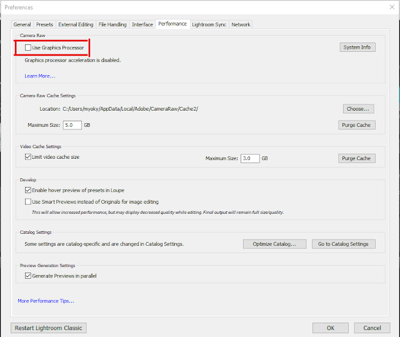Screen dimensions: 400x337
Task: Uncheck Limit video cache size
Action: (28, 157)
